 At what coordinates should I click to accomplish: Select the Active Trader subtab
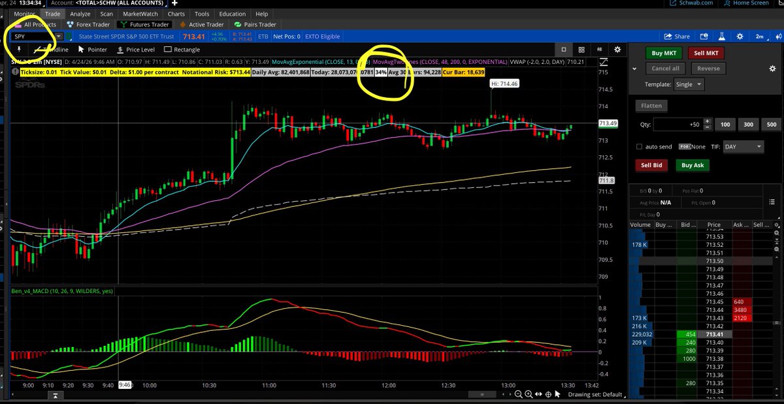click(201, 25)
